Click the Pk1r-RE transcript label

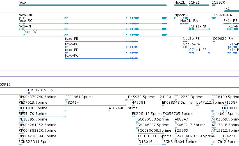tap(231, 21)
